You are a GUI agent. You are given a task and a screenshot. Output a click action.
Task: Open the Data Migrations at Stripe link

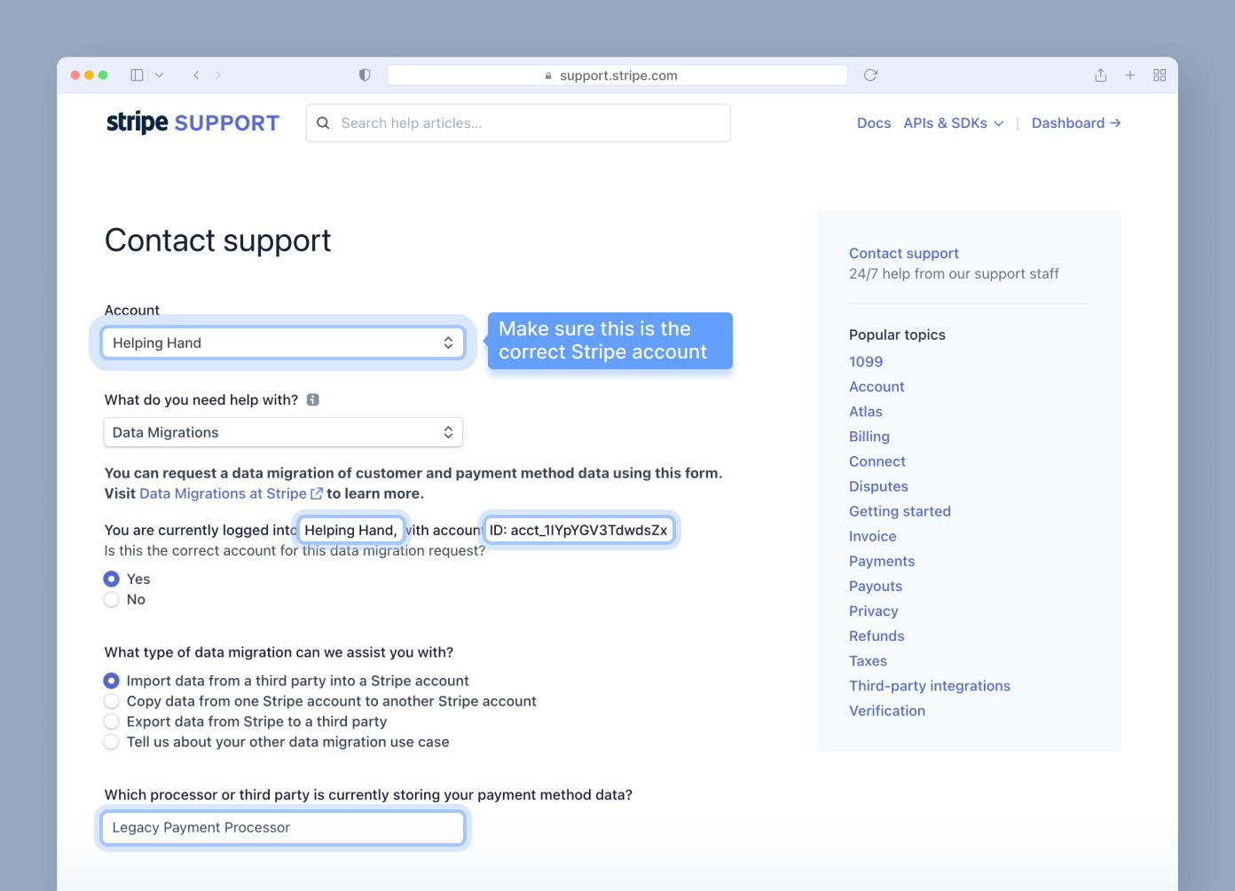coord(231,493)
